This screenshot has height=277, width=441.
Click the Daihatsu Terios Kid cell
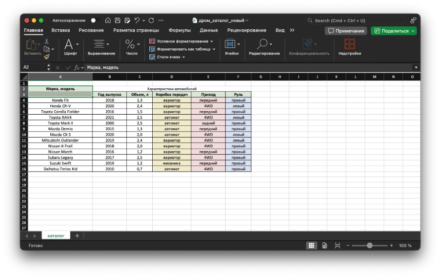click(x=60, y=169)
